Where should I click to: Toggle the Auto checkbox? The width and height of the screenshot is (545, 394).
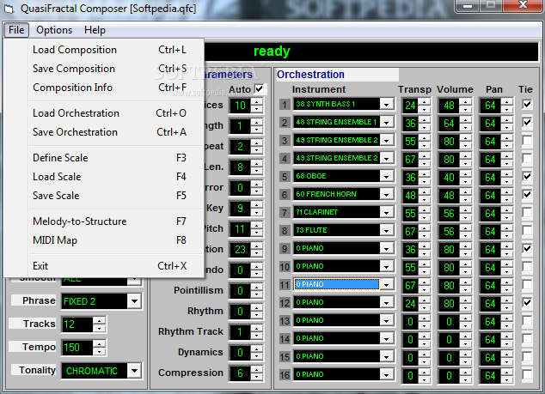(260, 89)
